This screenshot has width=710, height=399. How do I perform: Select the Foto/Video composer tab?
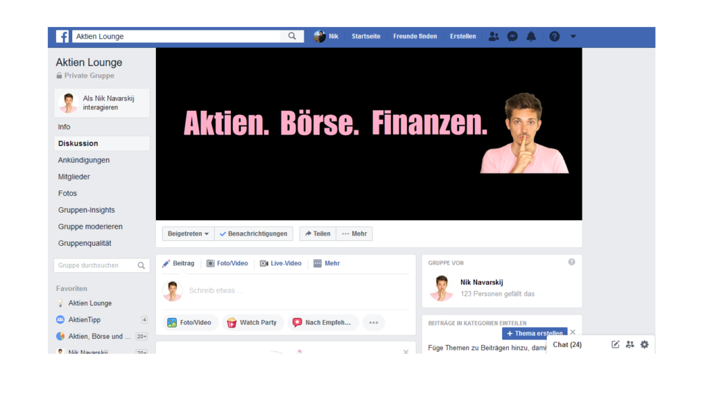[x=227, y=263]
